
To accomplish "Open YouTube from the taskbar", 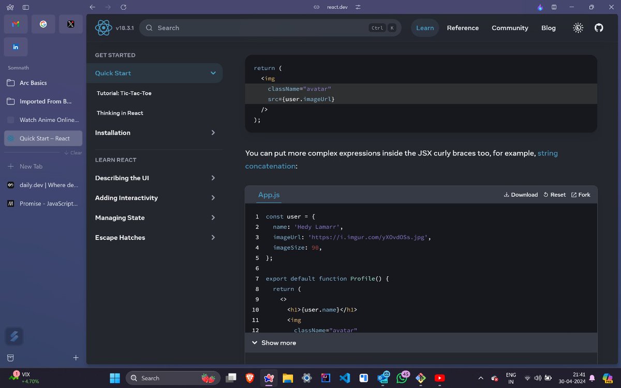I will point(439,378).
